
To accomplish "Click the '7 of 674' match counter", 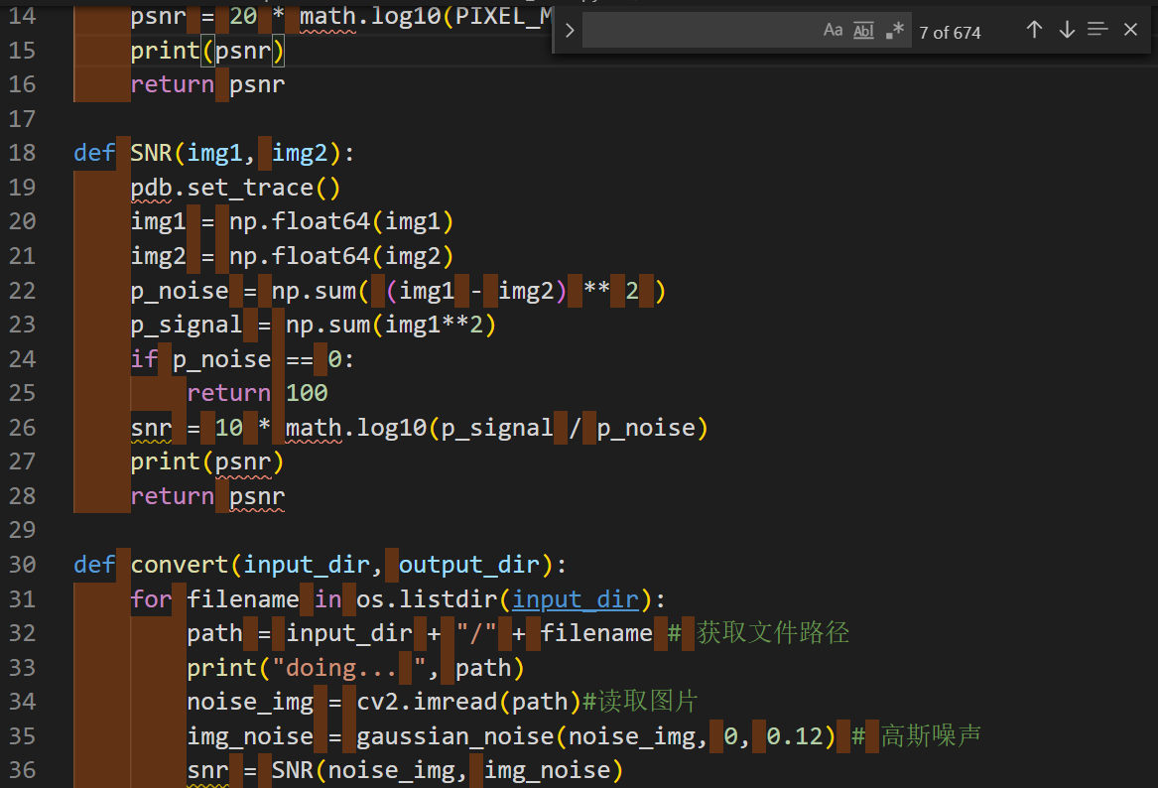I will point(950,32).
